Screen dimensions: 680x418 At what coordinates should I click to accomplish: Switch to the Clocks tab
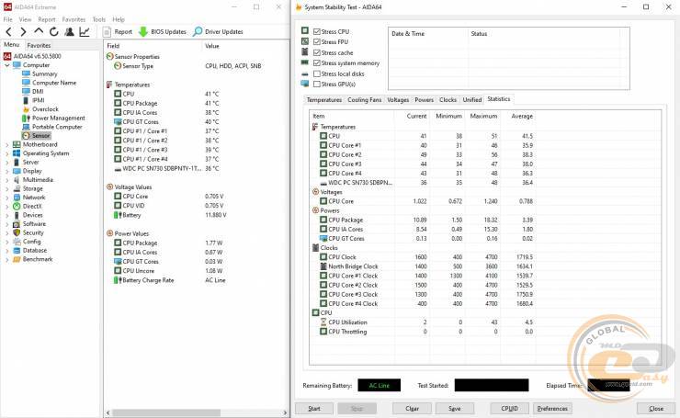click(x=448, y=100)
